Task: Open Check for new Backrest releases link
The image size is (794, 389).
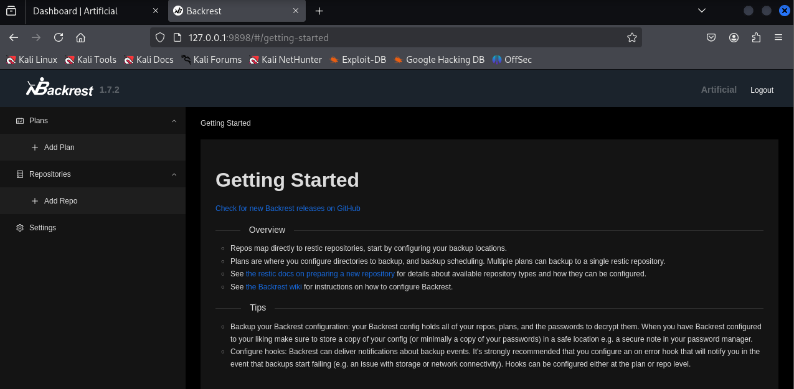Action: (x=288, y=209)
